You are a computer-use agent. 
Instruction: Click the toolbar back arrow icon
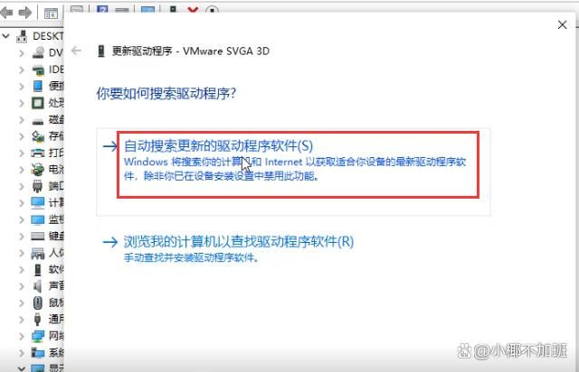pos(6,14)
